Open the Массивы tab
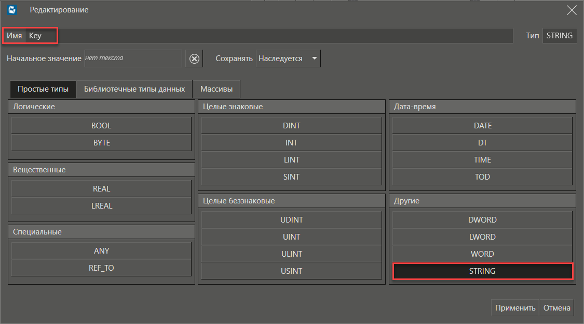Screen dimensions: 584x324 coord(216,89)
